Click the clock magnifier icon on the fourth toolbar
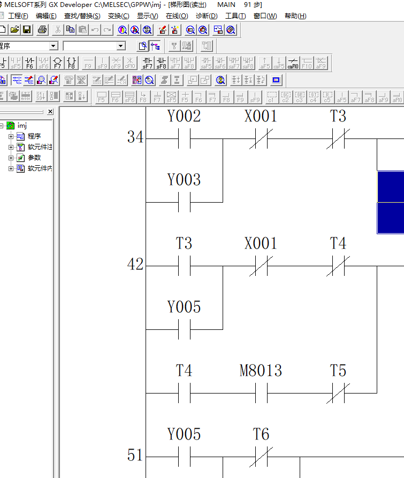This screenshot has height=478, width=404. [149, 80]
